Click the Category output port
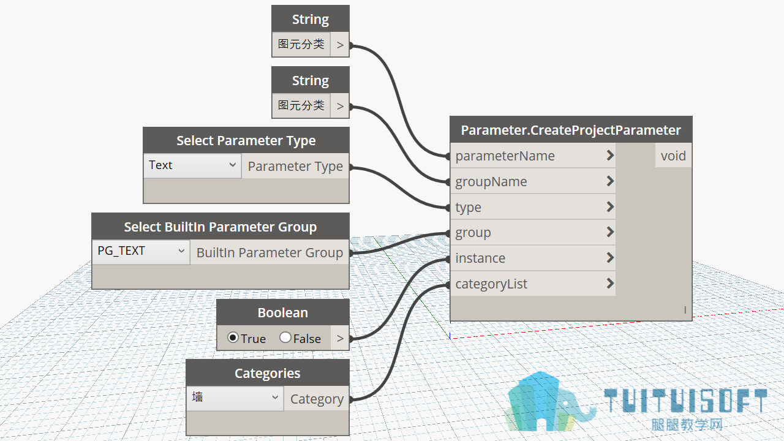This screenshot has width=784, height=441. [x=317, y=399]
